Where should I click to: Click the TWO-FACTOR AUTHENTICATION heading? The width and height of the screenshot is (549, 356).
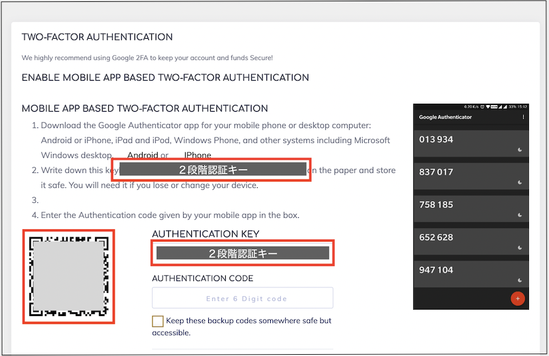[x=97, y=37]
